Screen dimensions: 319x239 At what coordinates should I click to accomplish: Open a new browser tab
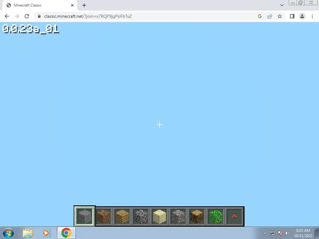coord(84,5)
